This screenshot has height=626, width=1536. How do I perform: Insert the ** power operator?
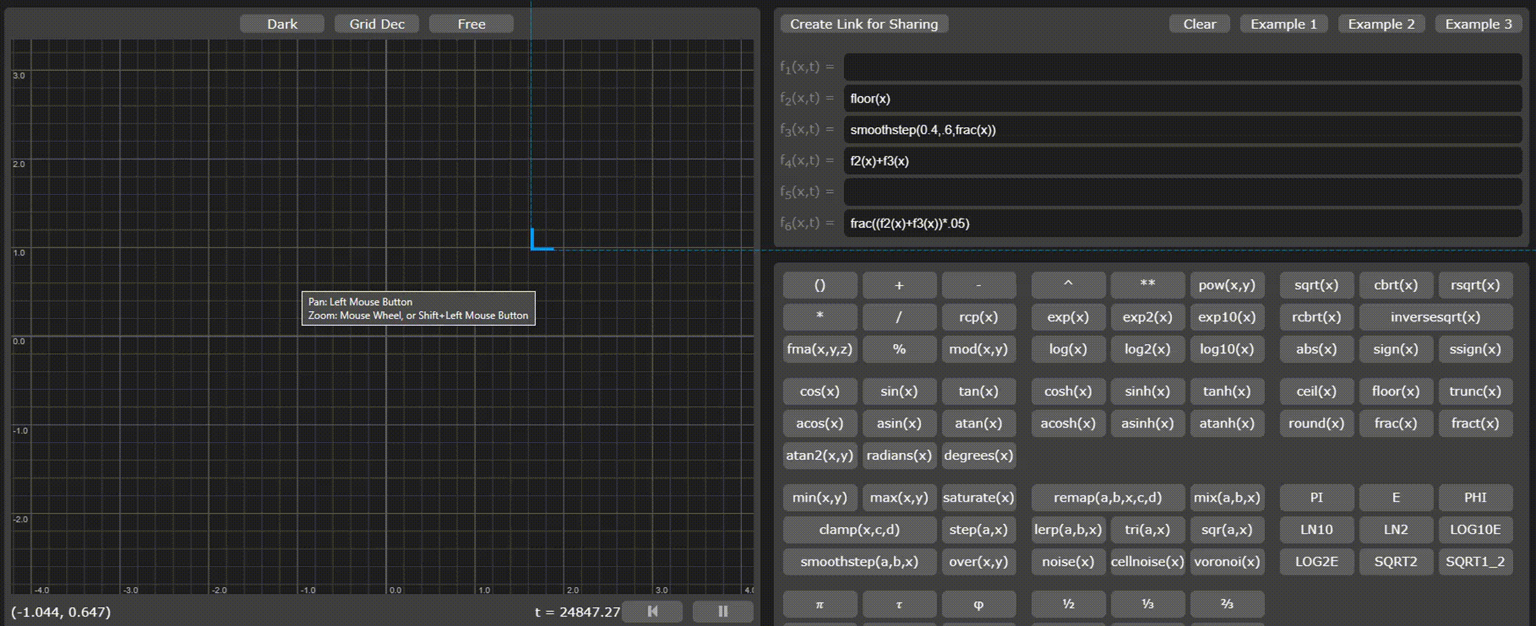coord(1147,285)
